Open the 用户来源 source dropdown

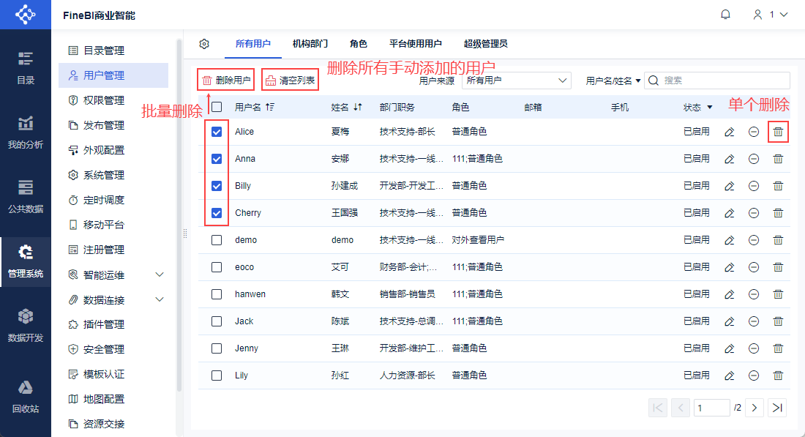(516, 81)
